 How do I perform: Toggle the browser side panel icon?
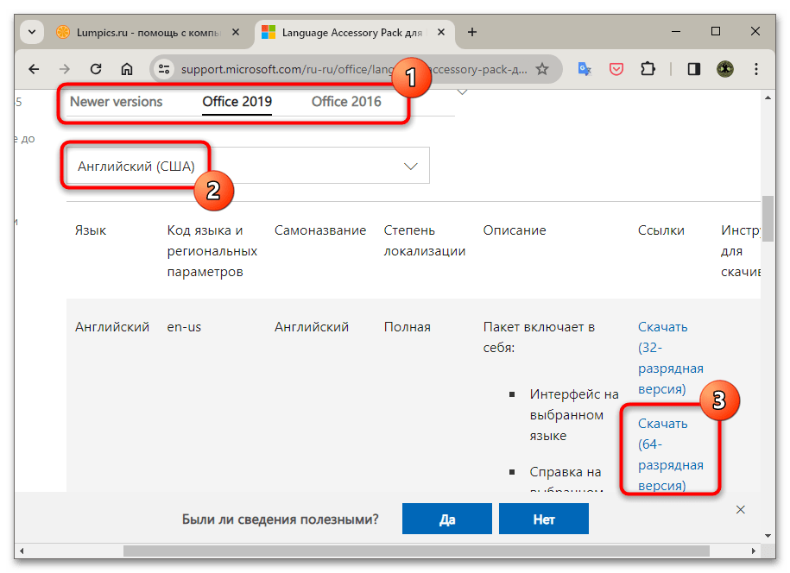point(693,69)
